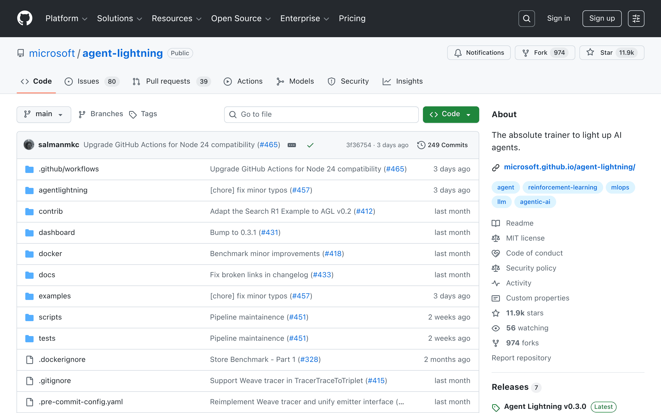Click the agentic-ai topic tag

tap(535, 202)
